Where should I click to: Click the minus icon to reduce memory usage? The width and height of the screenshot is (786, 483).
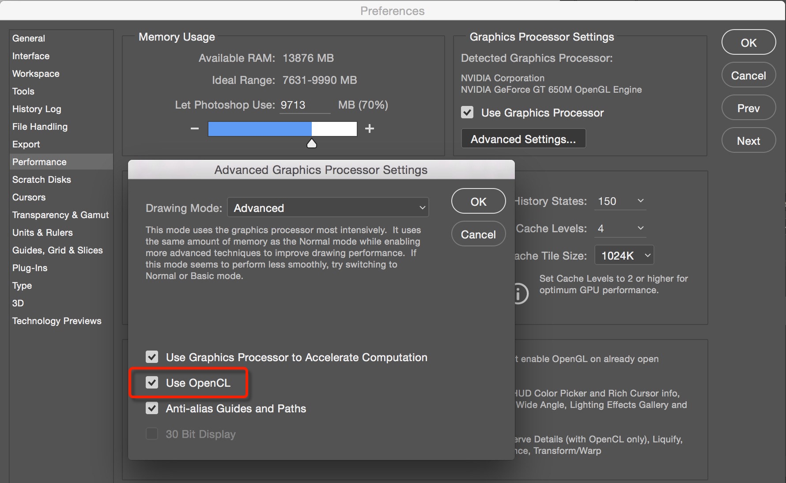pyautogui.click(x=194, y=128)
